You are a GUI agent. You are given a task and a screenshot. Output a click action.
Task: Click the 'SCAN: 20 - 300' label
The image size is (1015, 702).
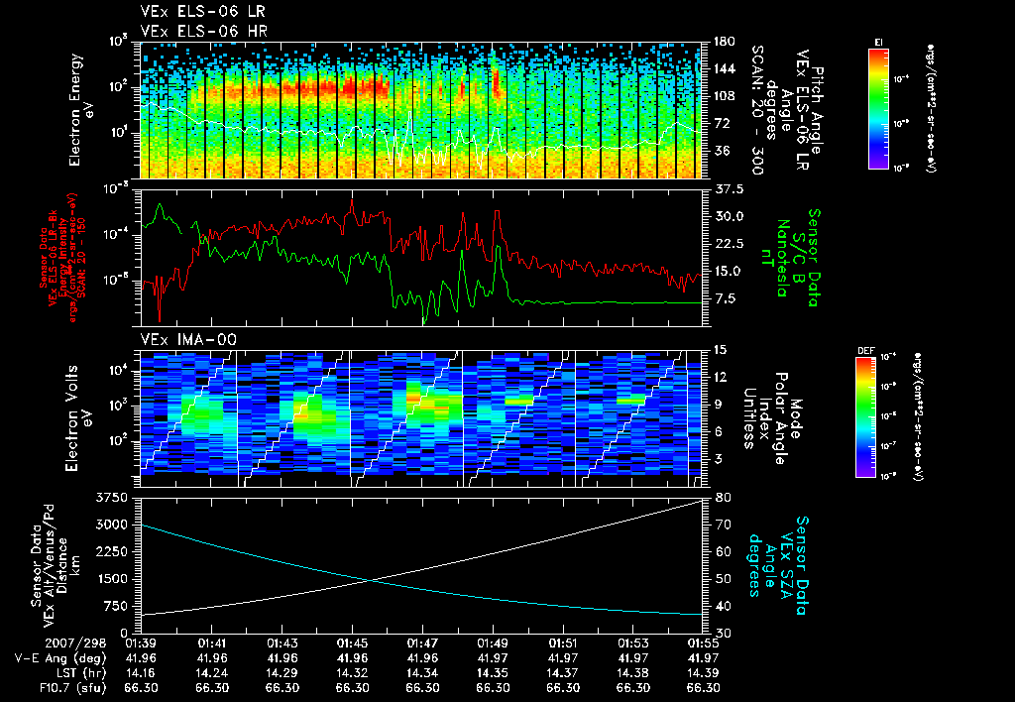(756, 109)
